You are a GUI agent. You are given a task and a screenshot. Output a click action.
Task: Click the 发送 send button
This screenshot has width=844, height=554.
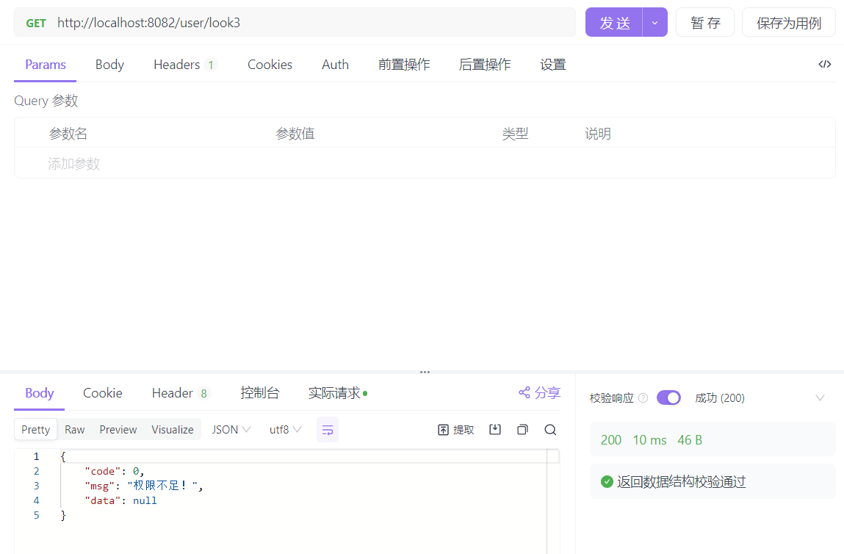click(614, 23)
